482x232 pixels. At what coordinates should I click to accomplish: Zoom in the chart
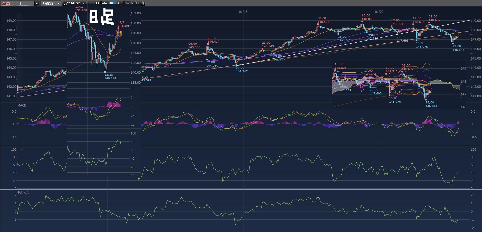[142, 3]
